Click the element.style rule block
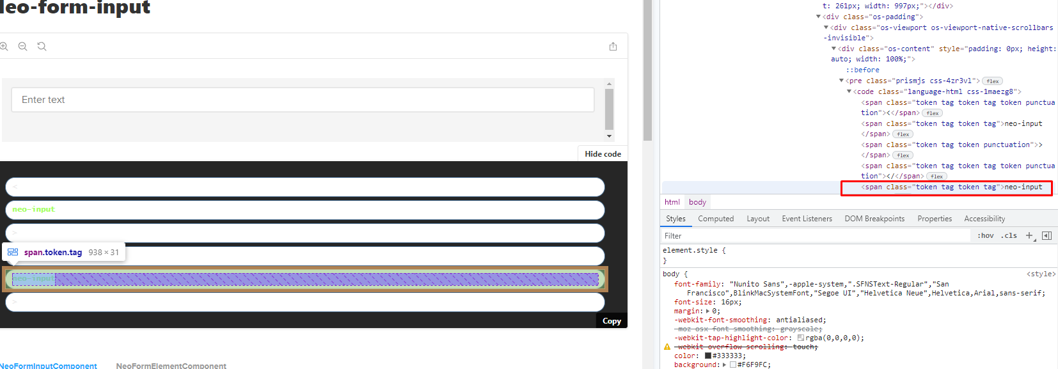This screenshot has width=1058, height=369. click(694, 255)
